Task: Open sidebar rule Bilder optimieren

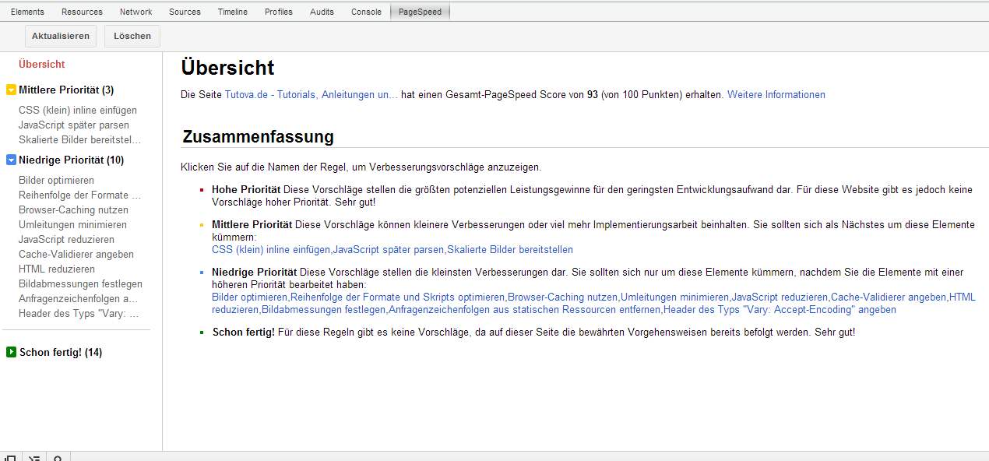Action: [56, 180]
